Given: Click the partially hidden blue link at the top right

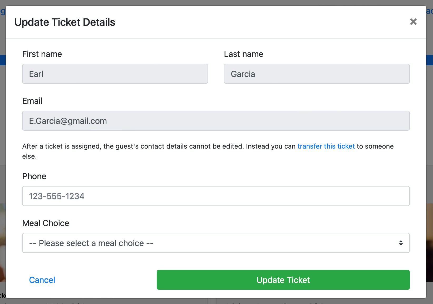Looking at the screenshot, I should tap(430, 11).
